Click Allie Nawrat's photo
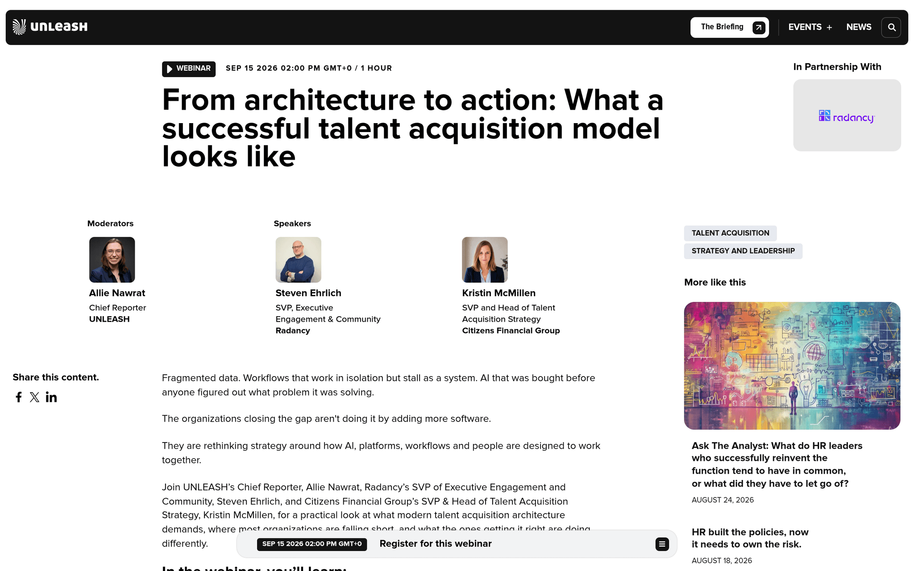 (x=112, y=260)
